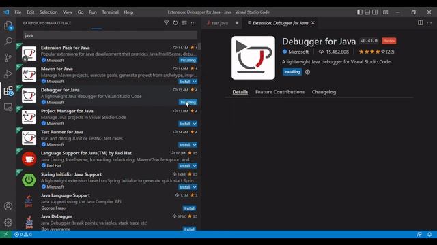Select Extension Pack for Java list entry

coord(109,53)
